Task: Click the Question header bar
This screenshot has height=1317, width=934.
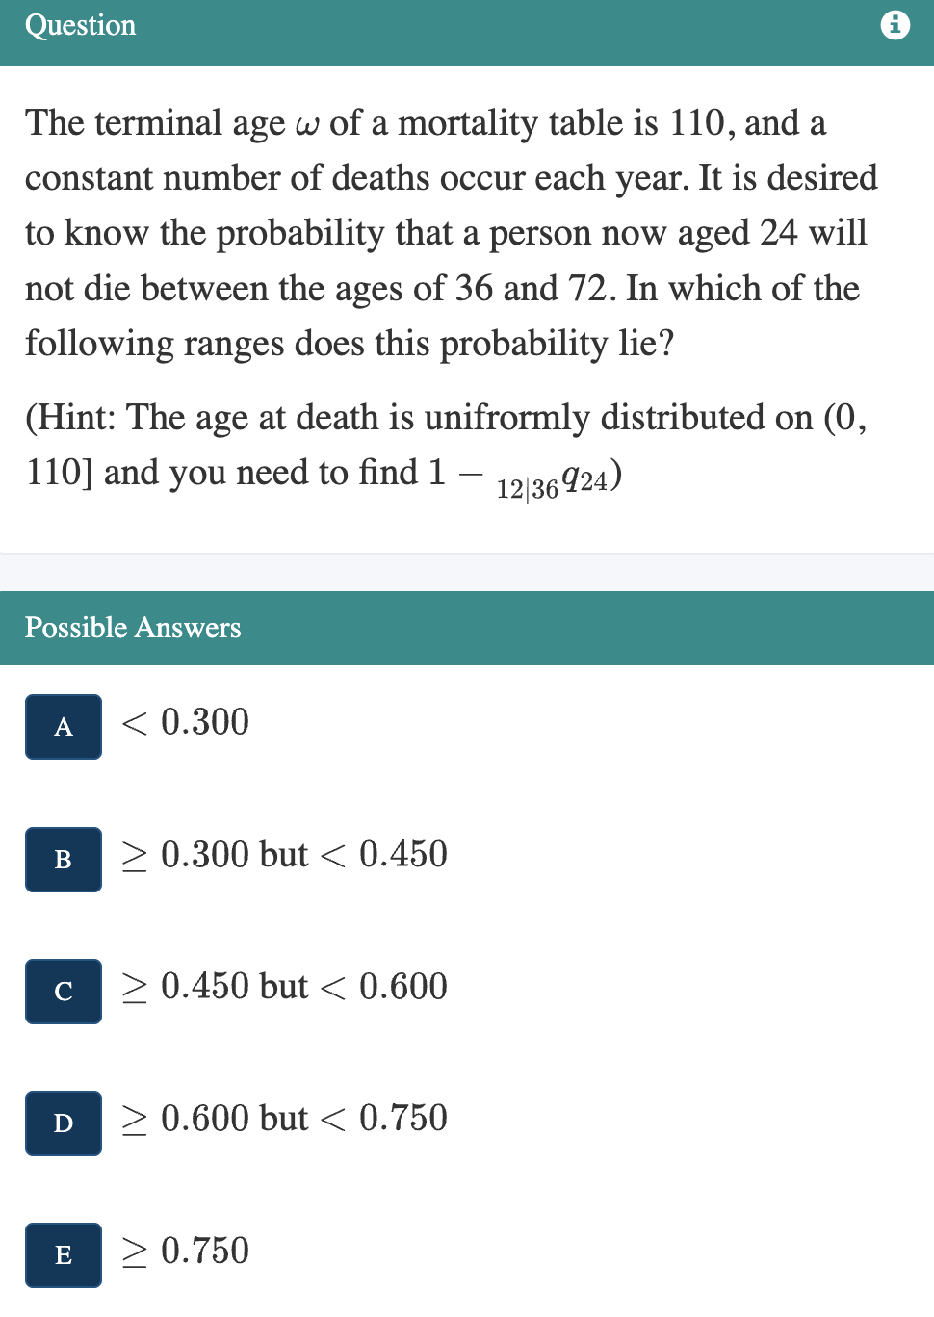Action: click(467, 25)
